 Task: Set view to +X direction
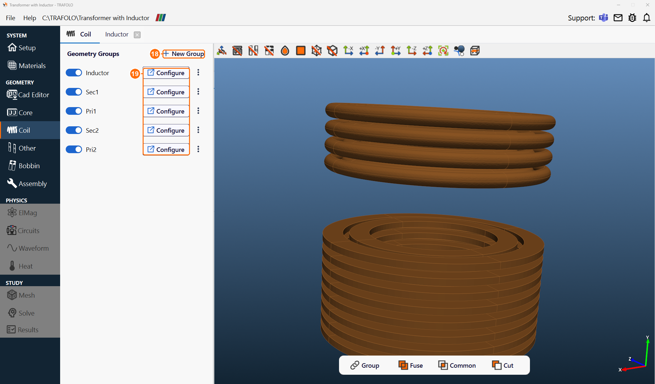coord(364,51)
